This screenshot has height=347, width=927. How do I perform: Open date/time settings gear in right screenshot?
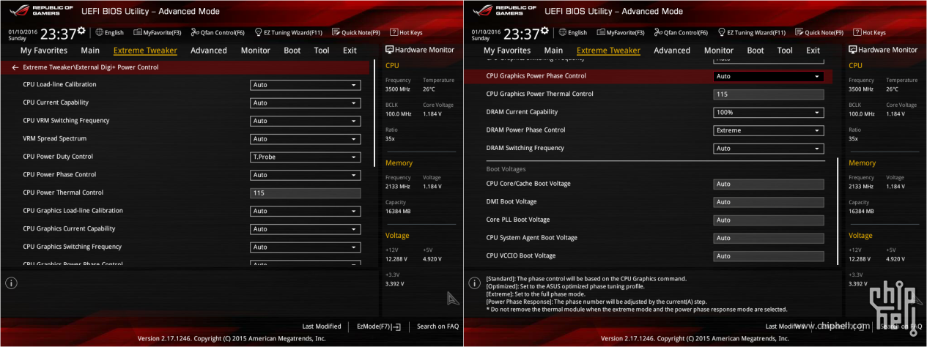(x=544, y=31)
